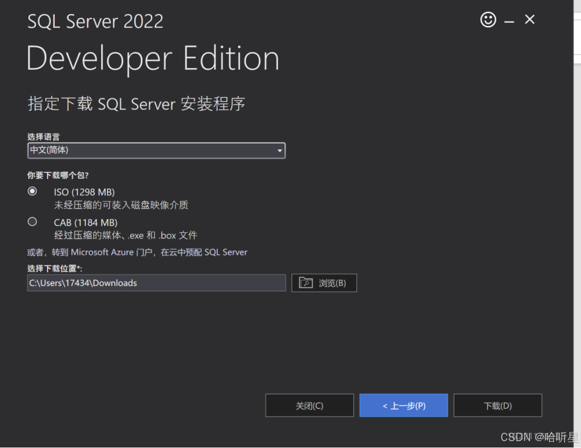Viewport: 581px width, 448px height.
Task: Click the Developer Edition title text
Action: point(153,59)
